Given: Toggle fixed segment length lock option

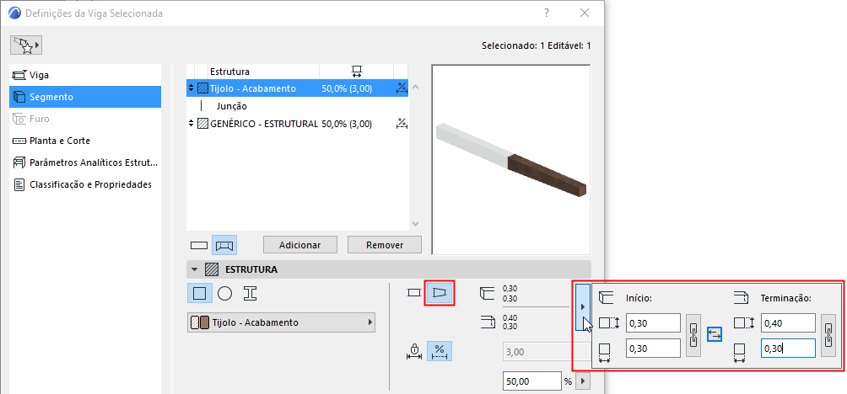Looking at the screenshot, I should (x=413, y=352).
